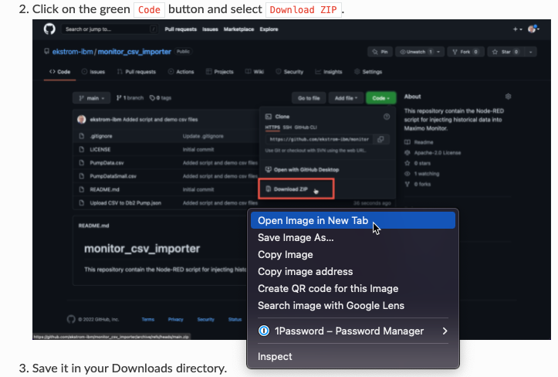Open the 'Upload CSV to Db2 Pump.json' file

coord(125,202)
